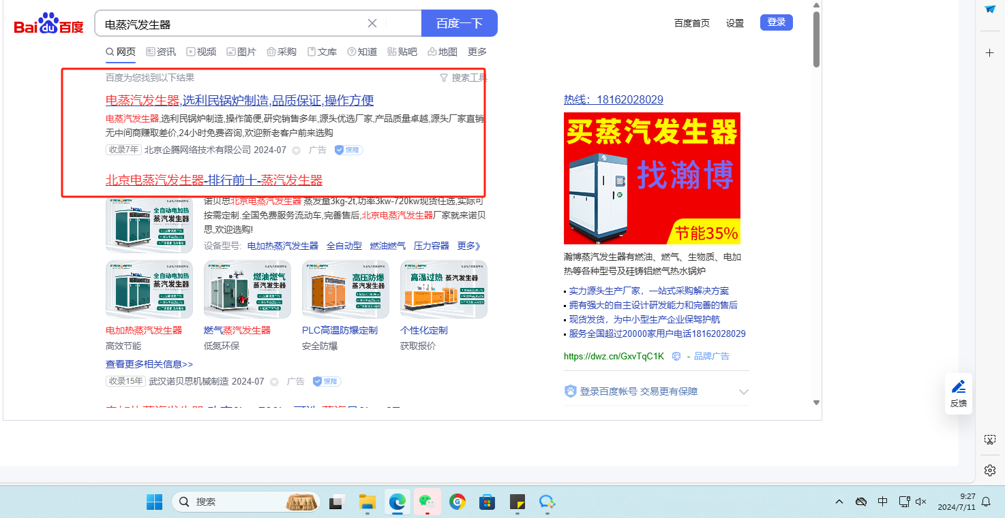Click the page vertical scrollbar thumb
1005x518 pixels.
tap(816, 39)
